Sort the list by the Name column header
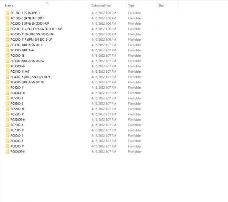Image resolution: width=228 pixels, height=202 pixels. (x=9, y=6)
